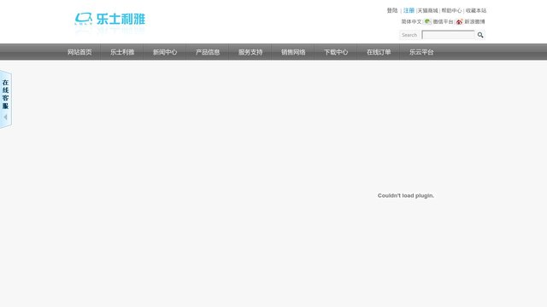
Task: Visit the 帮助中心 link
Action: click(x=451, y=10)
